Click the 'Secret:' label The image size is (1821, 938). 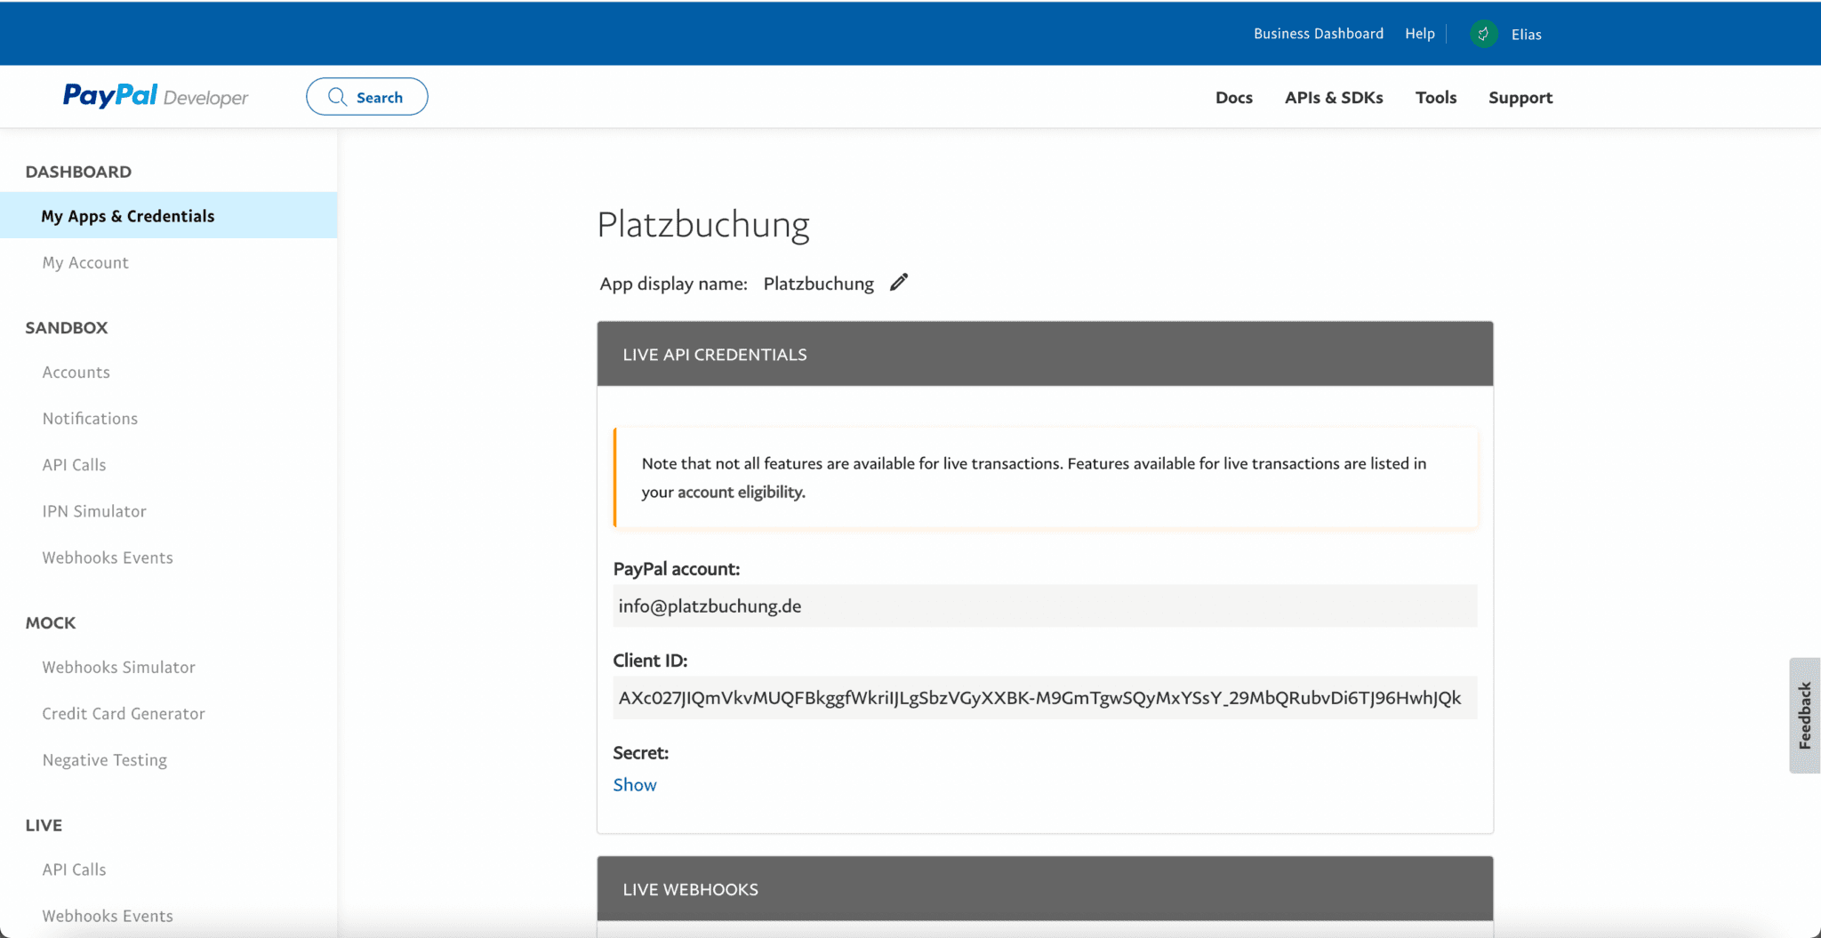coord(641,753)
